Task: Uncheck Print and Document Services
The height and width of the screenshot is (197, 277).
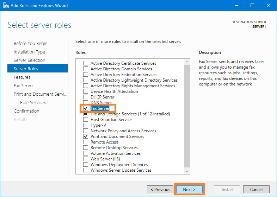Action: (86, 136)
